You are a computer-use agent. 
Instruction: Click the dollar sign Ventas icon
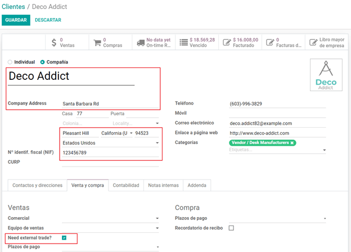(x=53, y=42)
